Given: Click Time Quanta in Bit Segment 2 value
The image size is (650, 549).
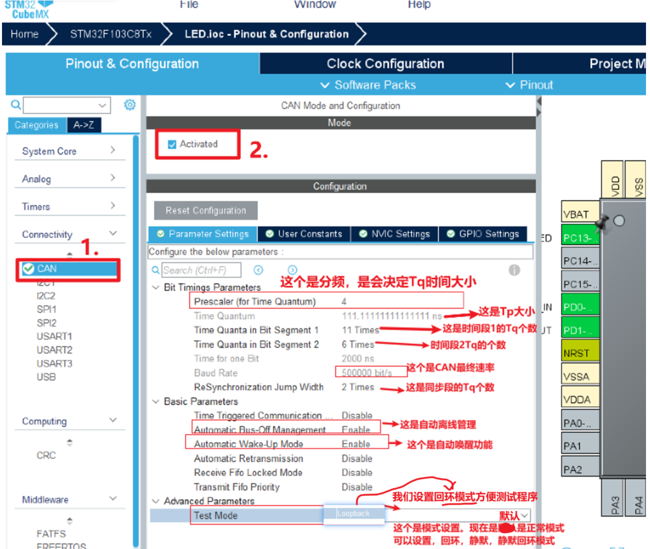Looking at the screenshot, I should coord(358,344).
